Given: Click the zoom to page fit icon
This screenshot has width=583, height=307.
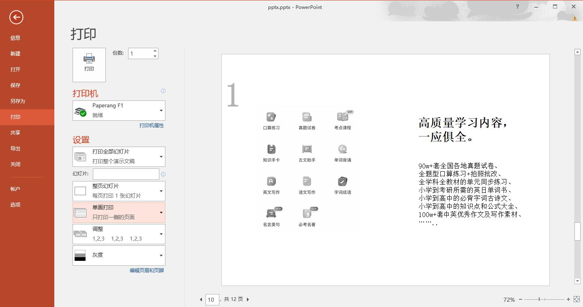Looking at the screenshot, I should point(577,299).
